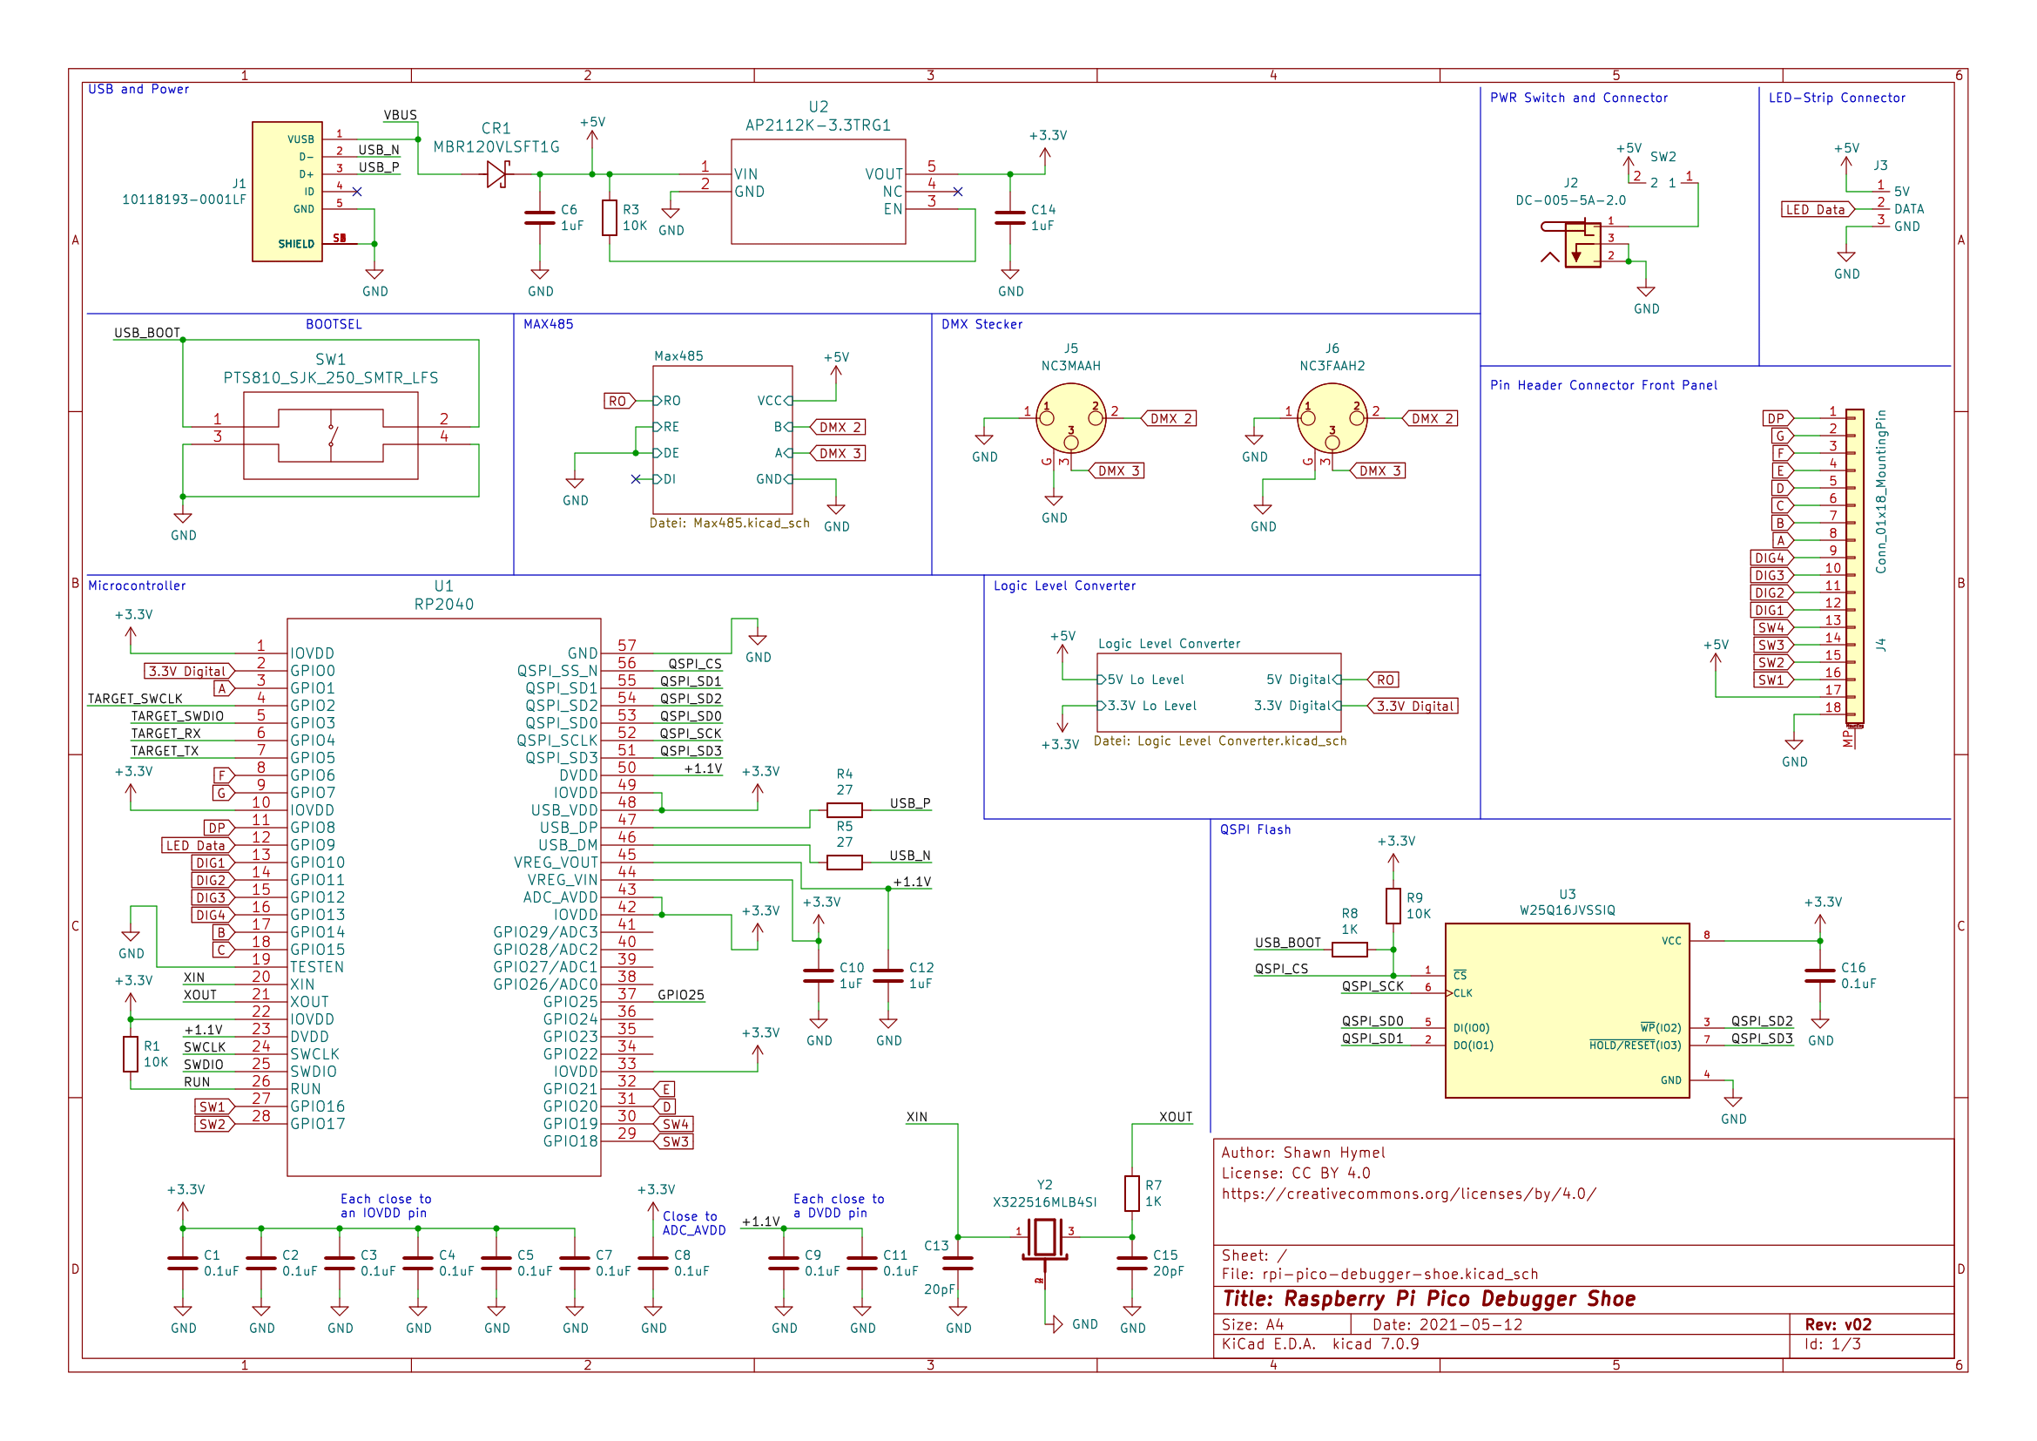Click the LED Data label at J3

pos(1815,209)
